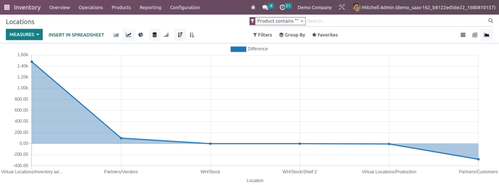Image resolution: width=499 pixels, height=185 pixels.
Task: Switch to pie chart view
Action: pos(141,35)
